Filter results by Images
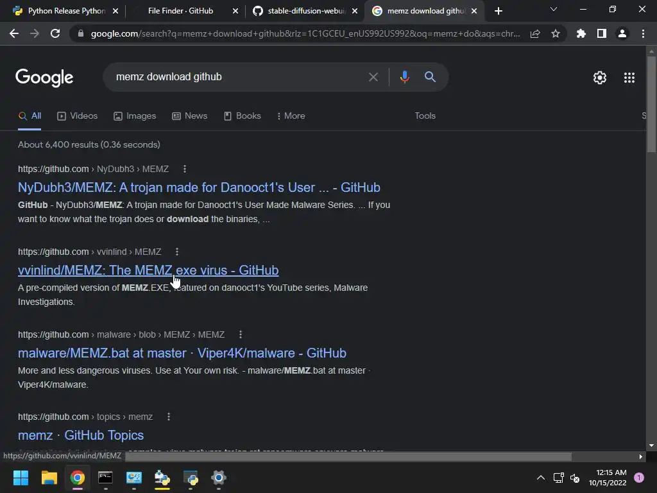 tap(135, 116)
